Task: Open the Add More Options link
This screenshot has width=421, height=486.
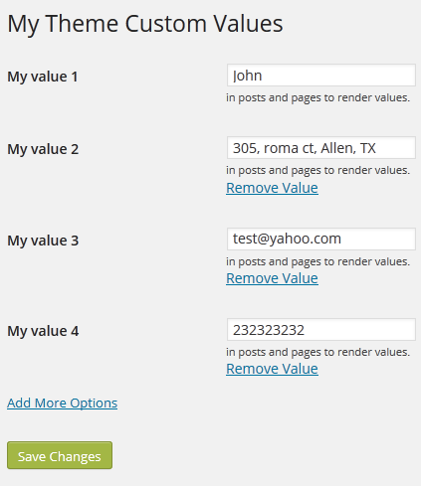Action: [63, 404]
